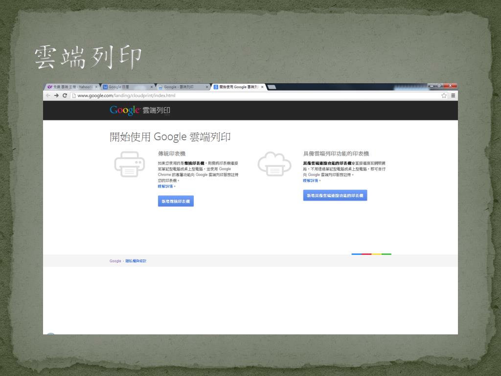Viewport: 501px width, 376px height.
Task: Click the 雲端列印 title beside the Google logo
Action: point(156,110)
